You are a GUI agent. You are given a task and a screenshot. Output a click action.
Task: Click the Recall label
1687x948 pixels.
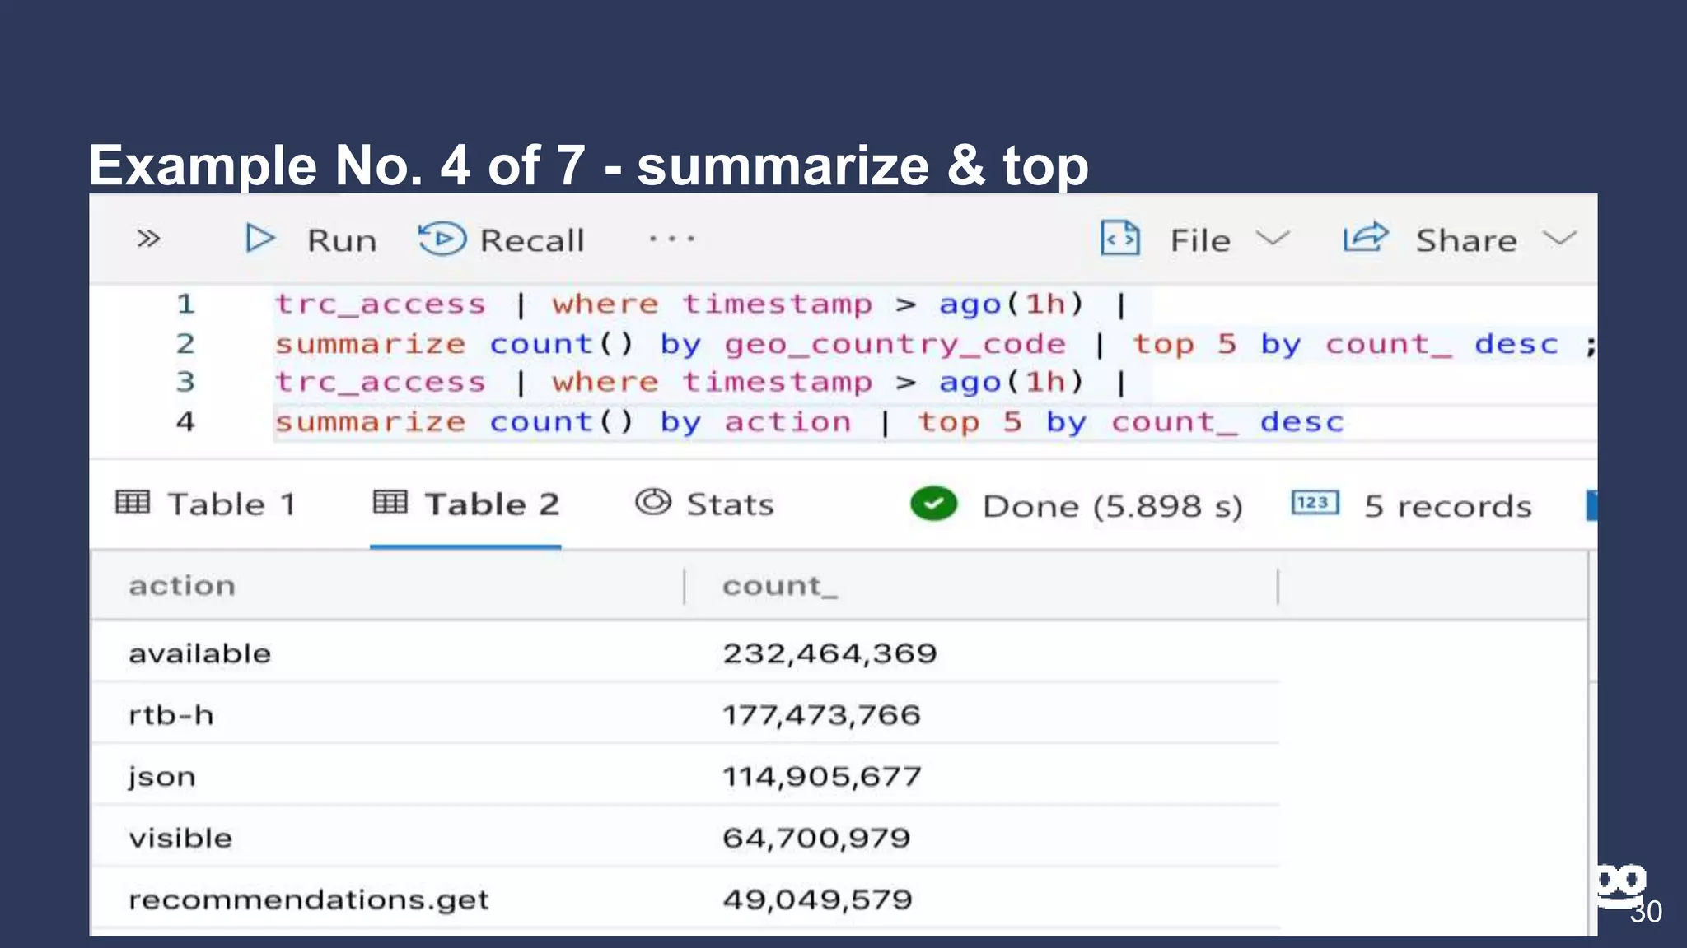[532, 241]
